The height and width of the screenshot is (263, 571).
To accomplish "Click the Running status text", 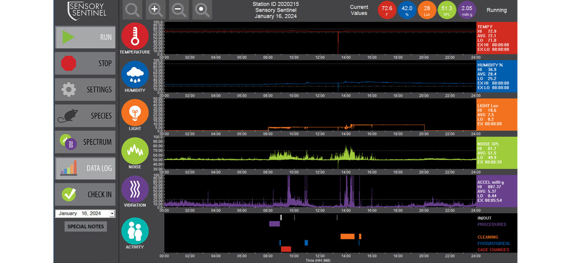I will coord(497,10).
